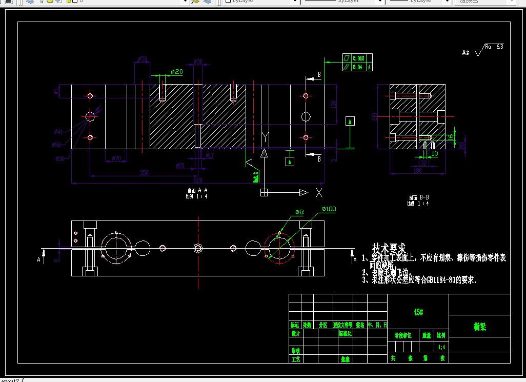Select the green ø20 dimension at top
The height and width of the screenshot is (382, 526).
[177, 71]
